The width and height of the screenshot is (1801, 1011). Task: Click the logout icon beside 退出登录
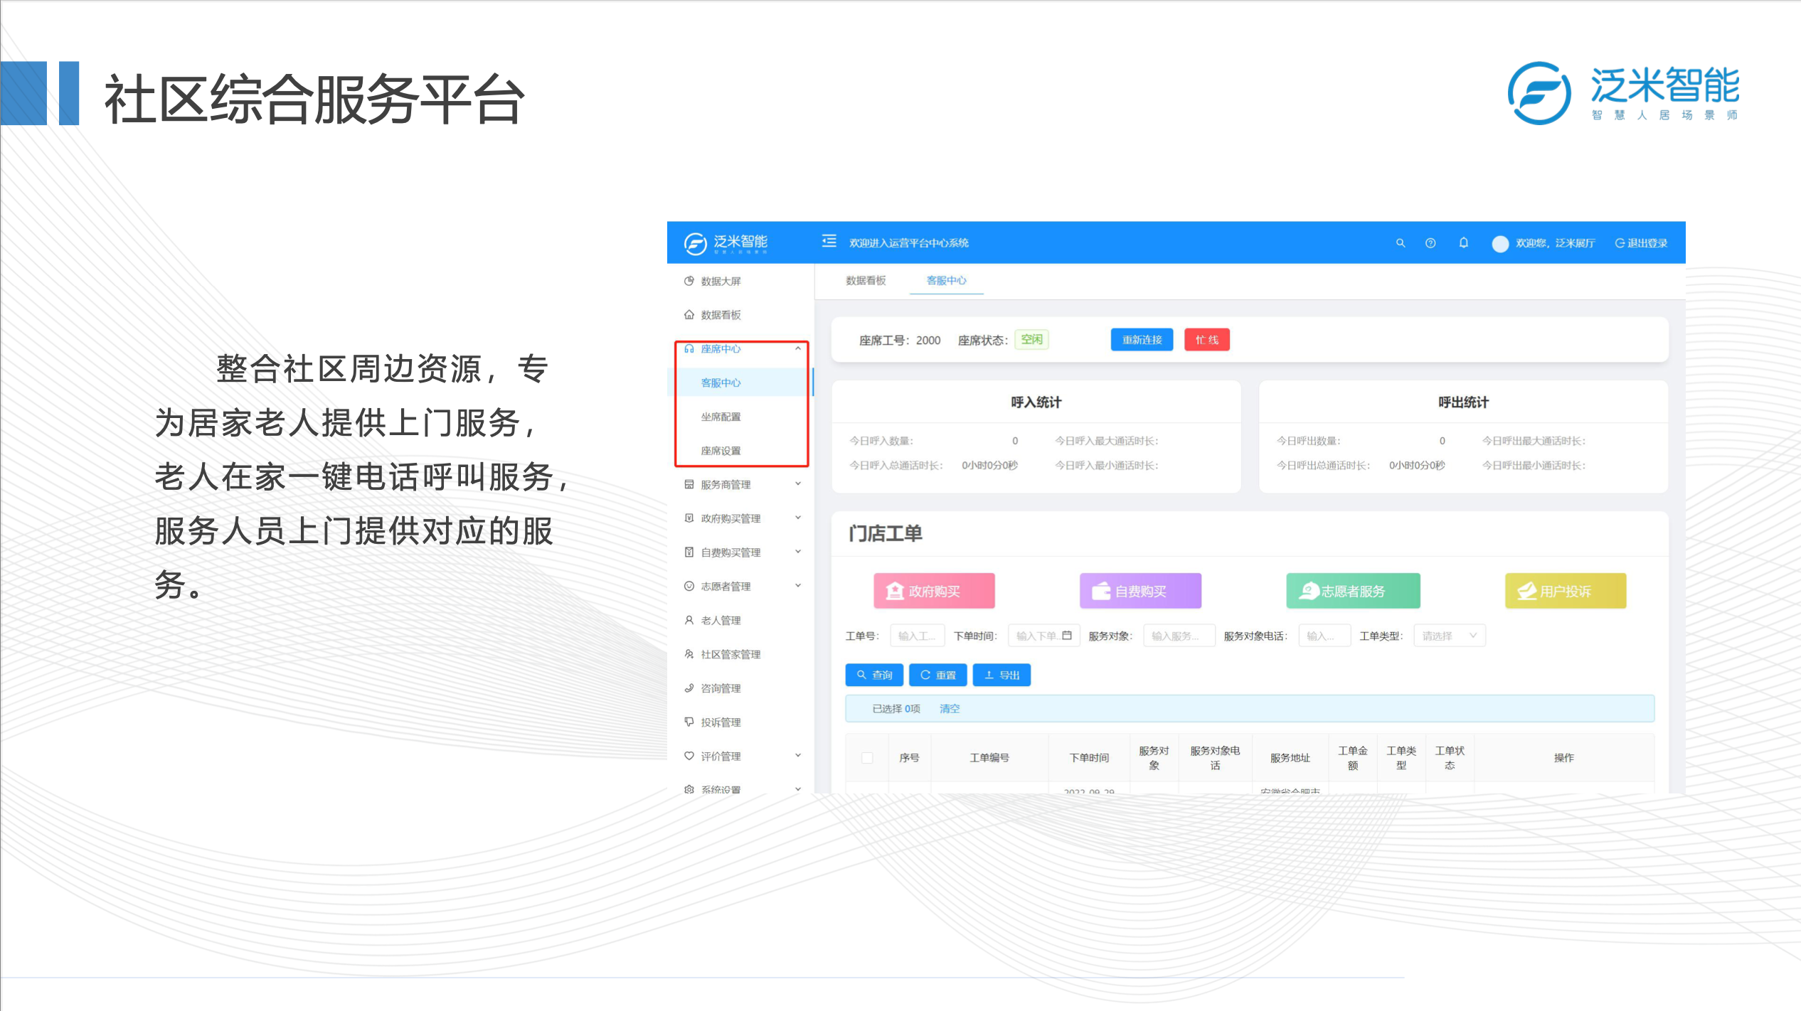click(1620, 243)
